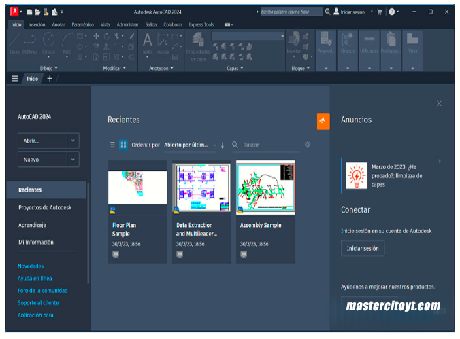Image resolution: width=460 pixels, height=339 pixels.
Task: Click the orange announcements megaphone icon
Action: (323, 122)
